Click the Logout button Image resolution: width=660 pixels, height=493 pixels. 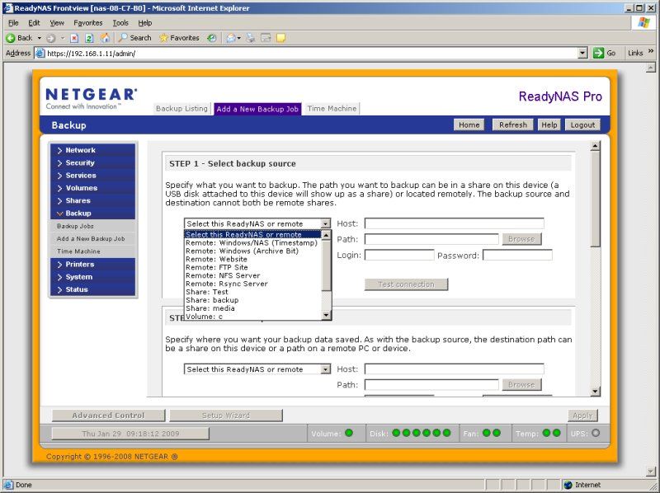click(582, 125)
